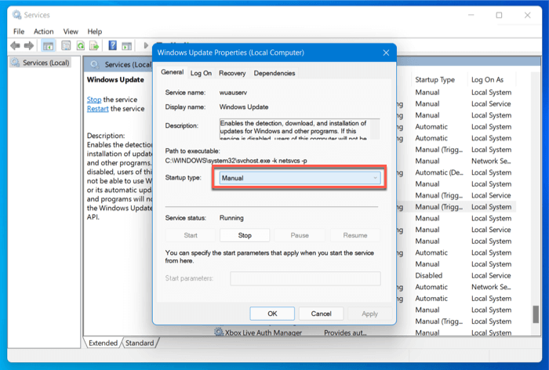Click the Services gear icon in title bar
Screen dimensions: 549x370
16,15
